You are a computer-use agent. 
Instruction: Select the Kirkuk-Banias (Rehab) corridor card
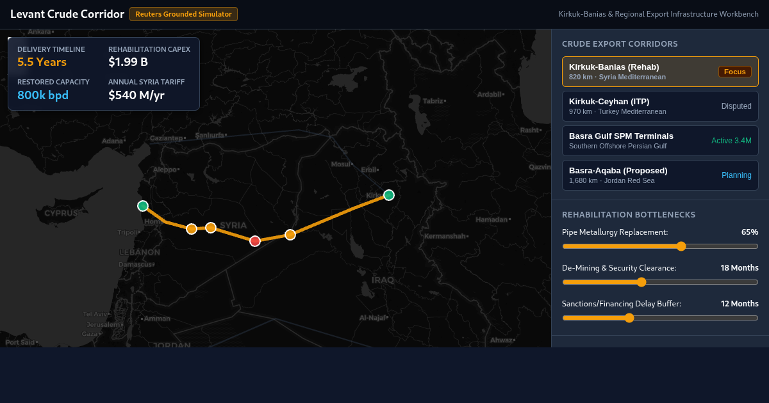(660, 72)
